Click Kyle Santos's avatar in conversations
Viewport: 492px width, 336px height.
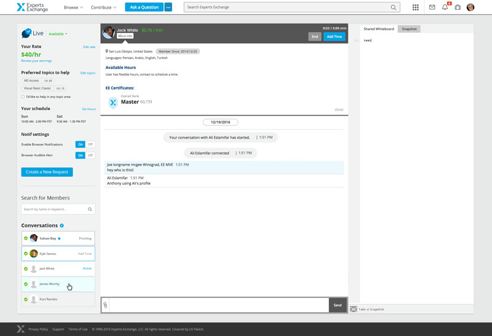[34, 254]
